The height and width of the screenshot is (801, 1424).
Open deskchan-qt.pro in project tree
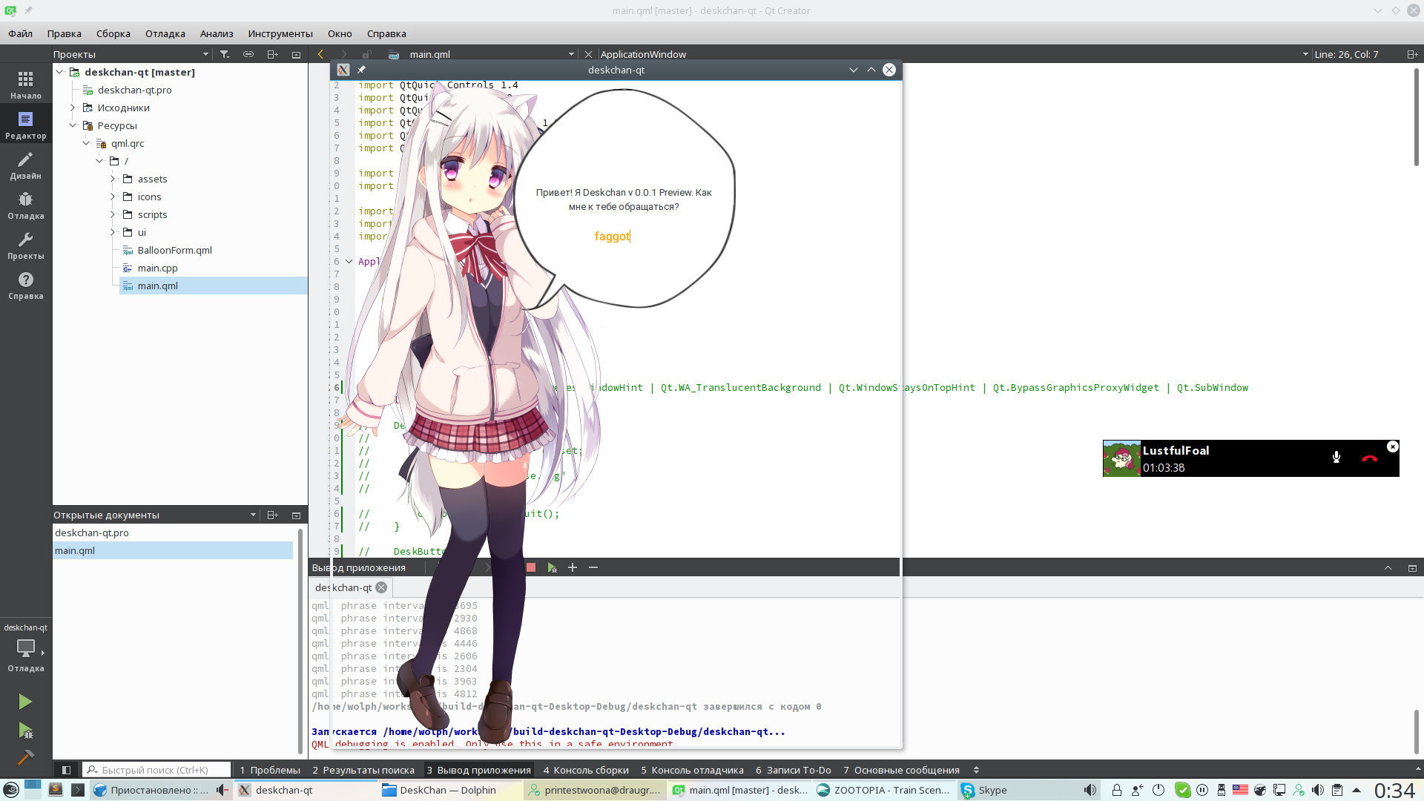tap(134, 90)
